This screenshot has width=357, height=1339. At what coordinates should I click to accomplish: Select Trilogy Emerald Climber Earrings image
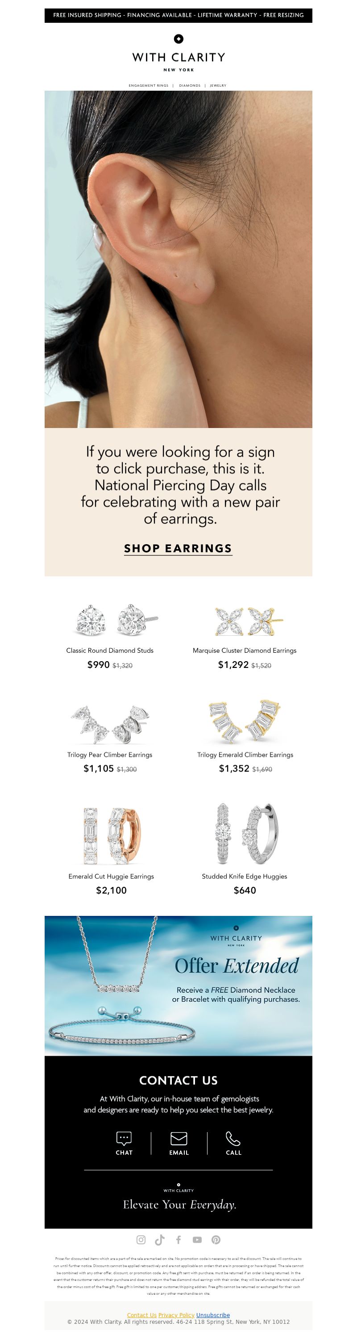point(245,722)
